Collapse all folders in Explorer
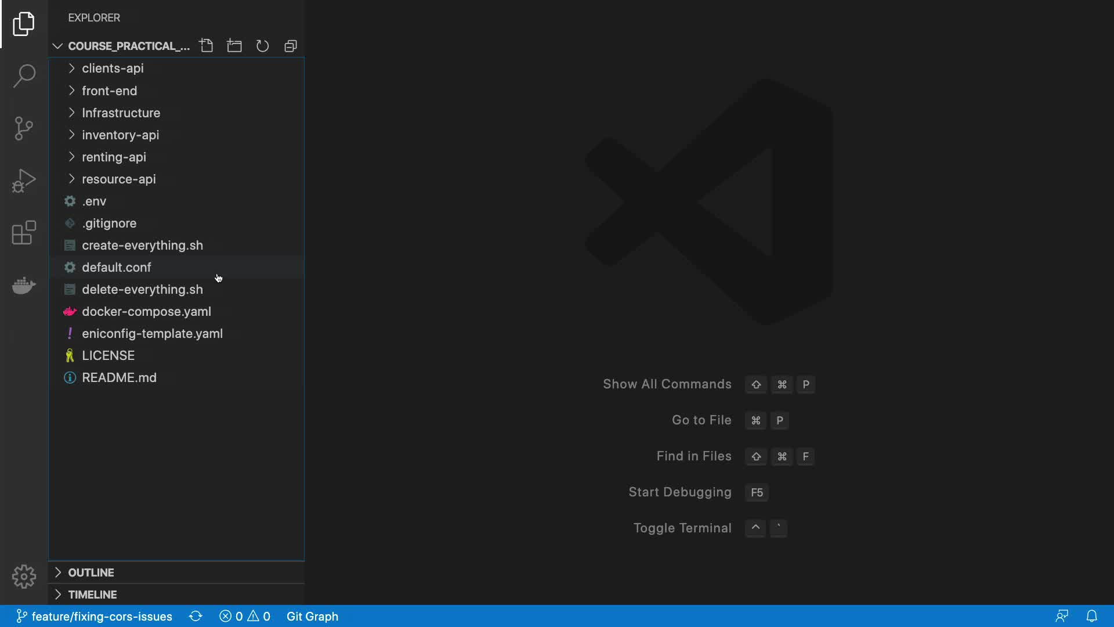 coord(291,46)
